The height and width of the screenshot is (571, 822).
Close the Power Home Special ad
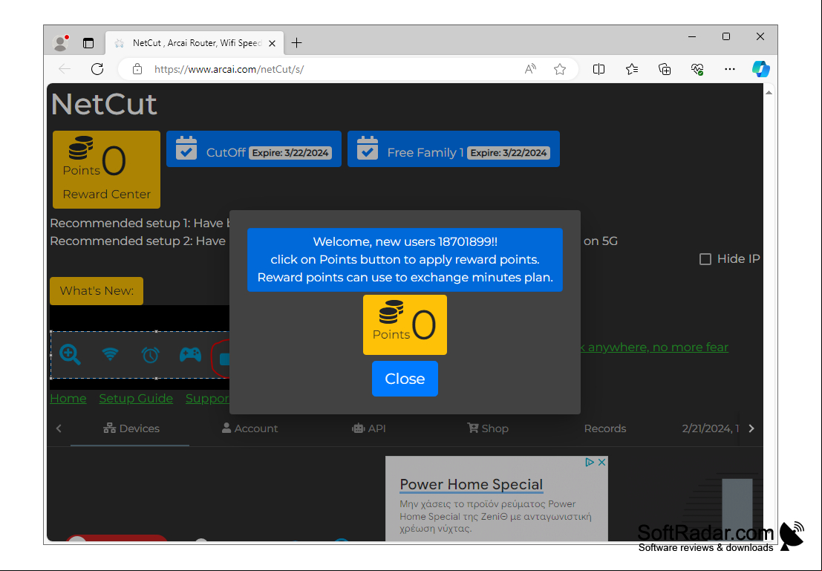601,462
